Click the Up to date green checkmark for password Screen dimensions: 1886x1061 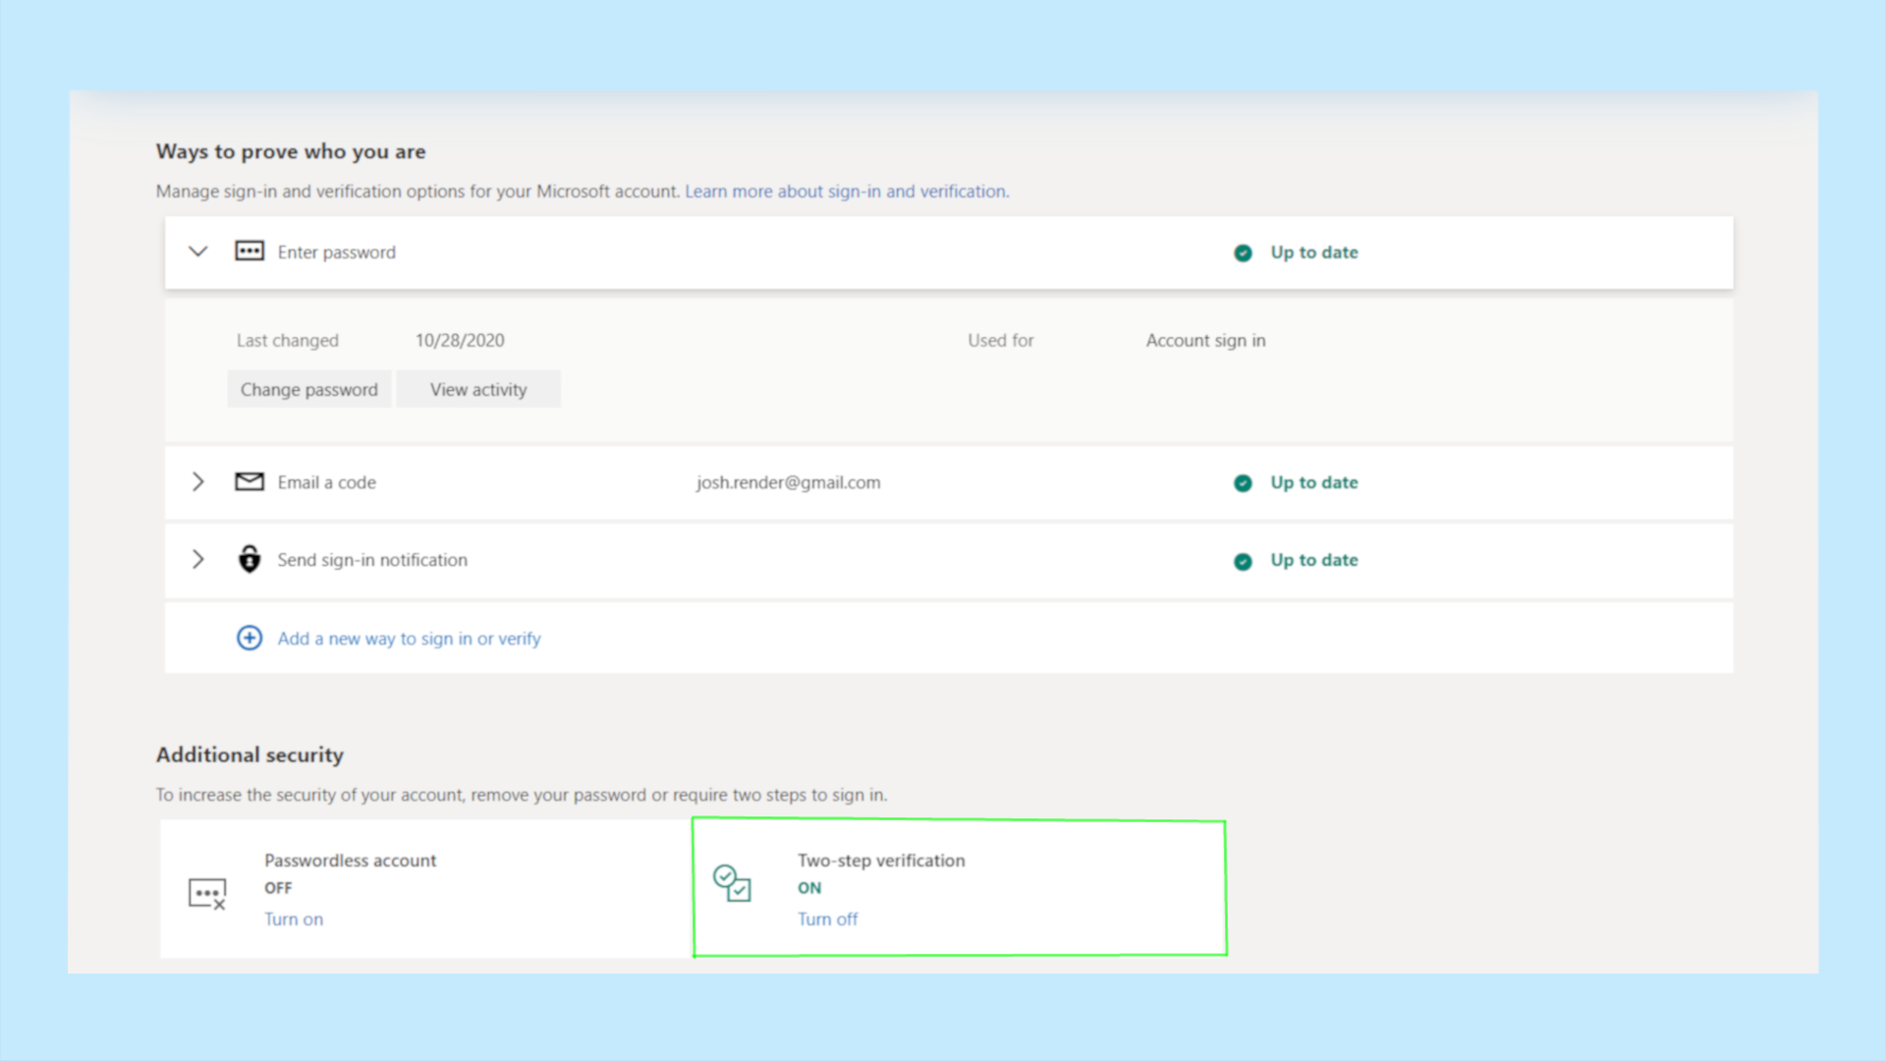(1243, 251)
